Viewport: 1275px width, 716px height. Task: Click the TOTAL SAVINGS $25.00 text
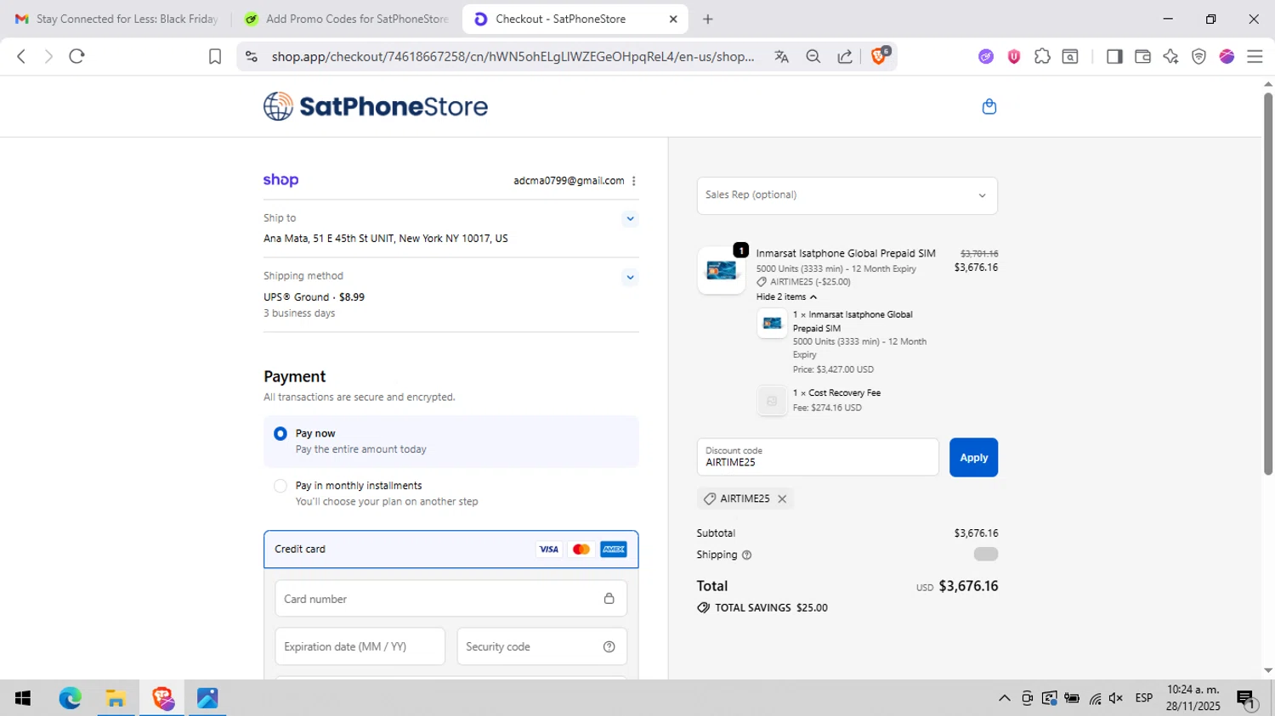771,607
